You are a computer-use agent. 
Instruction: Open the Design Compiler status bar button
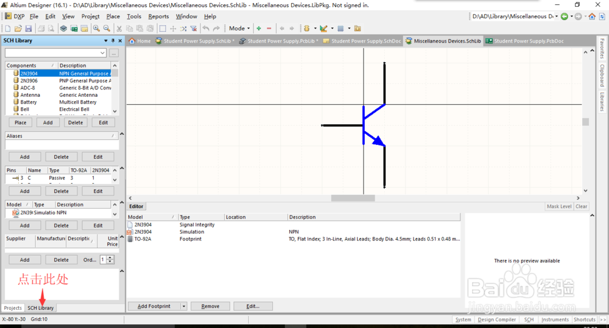[x=497, y=319]
